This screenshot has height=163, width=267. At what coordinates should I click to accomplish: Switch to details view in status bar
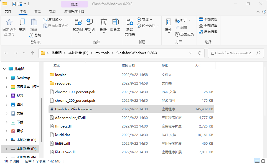coord(257,161)
